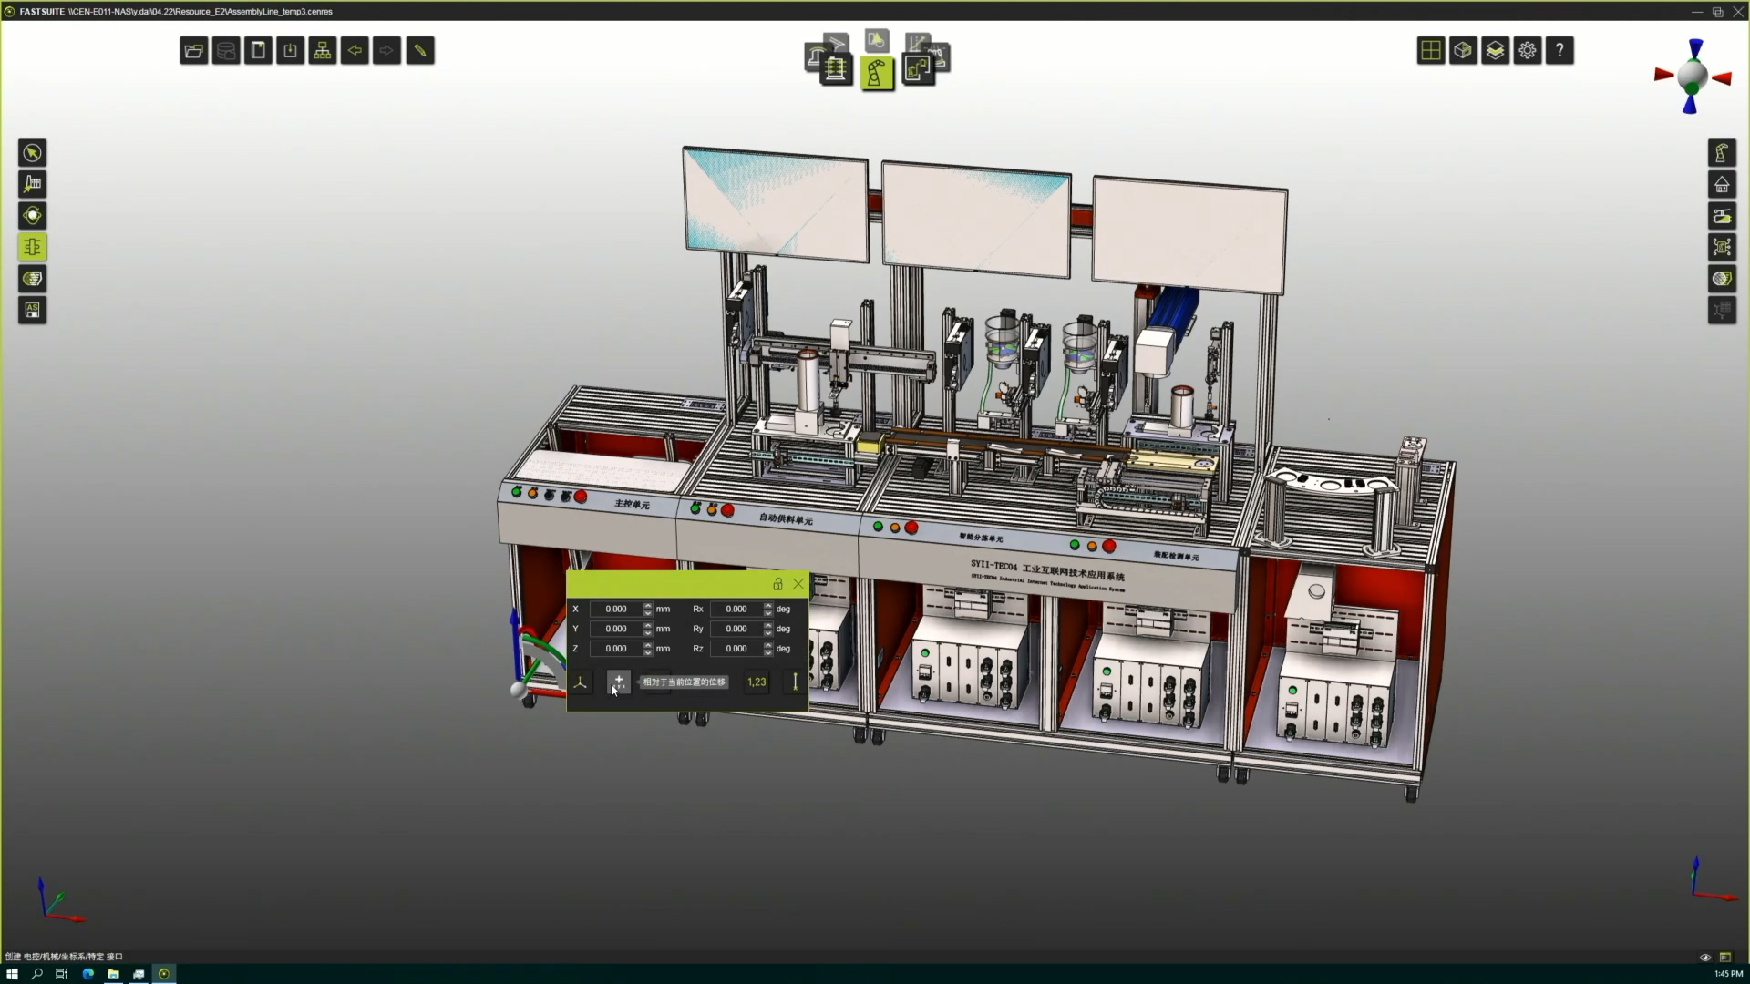Open the settings gear icon
This screenshot has width=1750, height=984.
(1528, 51)
